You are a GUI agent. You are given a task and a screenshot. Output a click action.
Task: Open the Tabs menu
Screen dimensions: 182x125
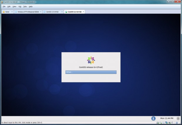point(25,6)
